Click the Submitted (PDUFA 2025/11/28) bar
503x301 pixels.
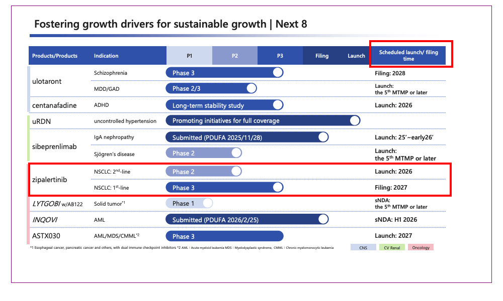(x=246, y=137)
